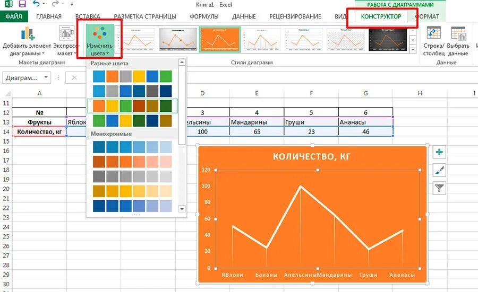The width and height of the screenshot is (478, 292).
Task: Click the chart filters funnel button
Action: [x=439, y=188]
